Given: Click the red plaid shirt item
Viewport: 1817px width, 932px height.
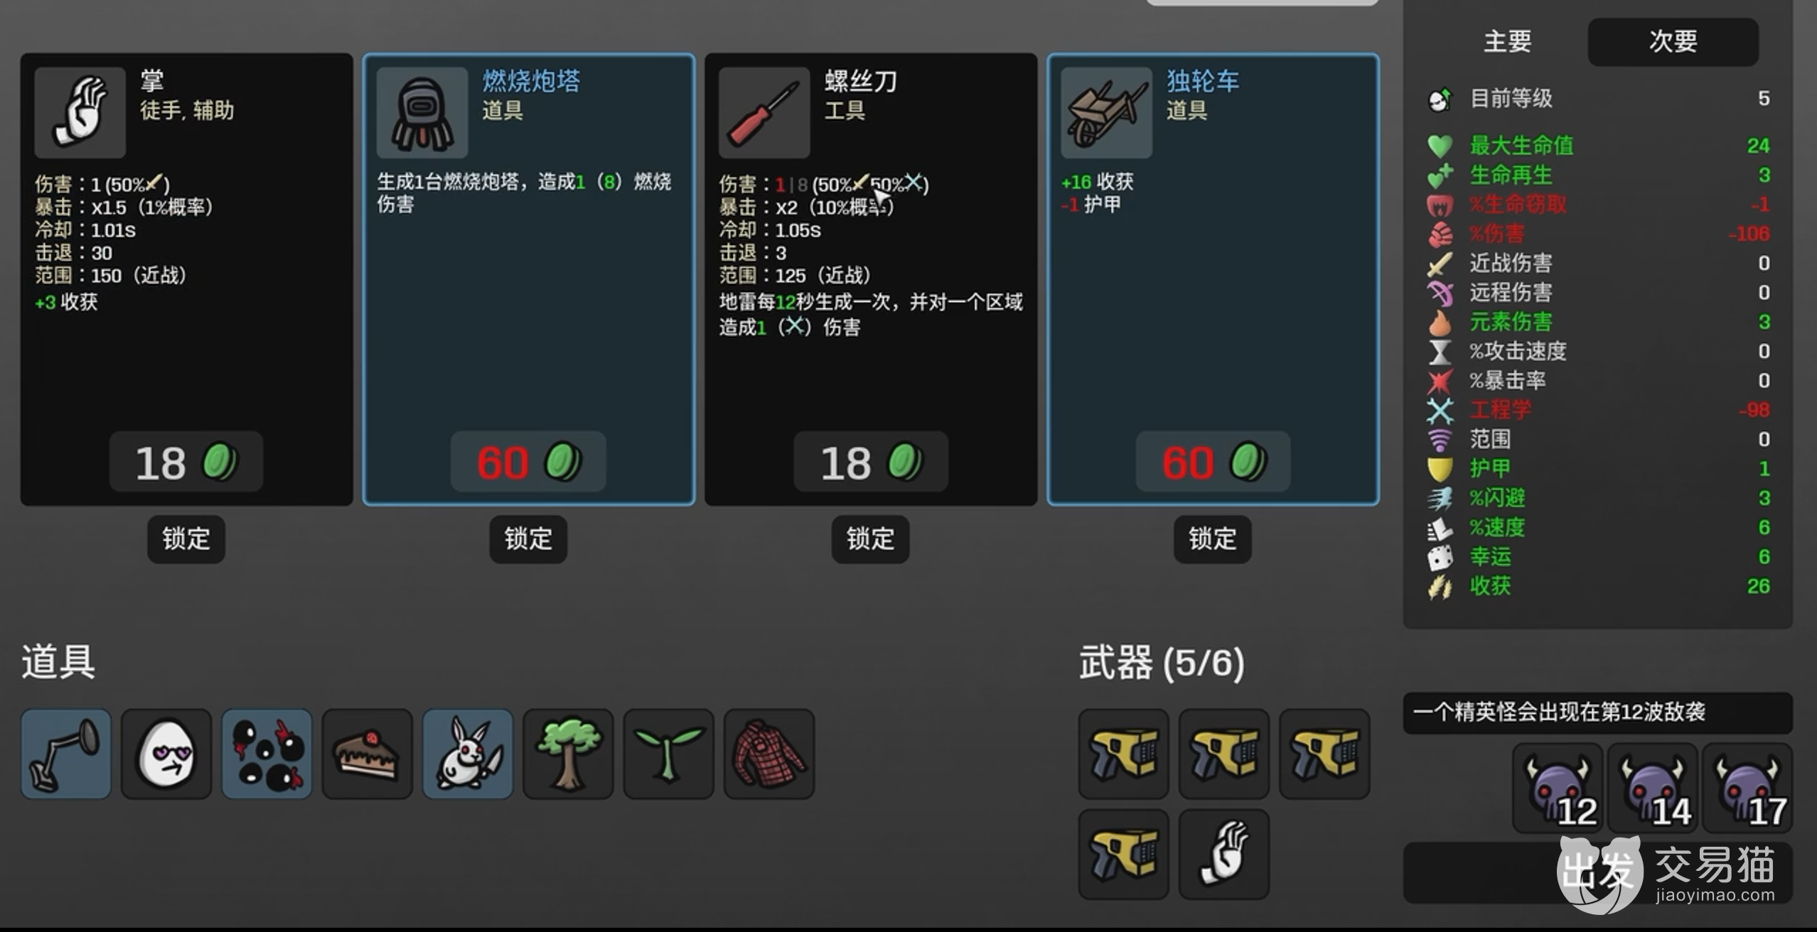Looking at the screenshot, I should [x=769, y=754].
